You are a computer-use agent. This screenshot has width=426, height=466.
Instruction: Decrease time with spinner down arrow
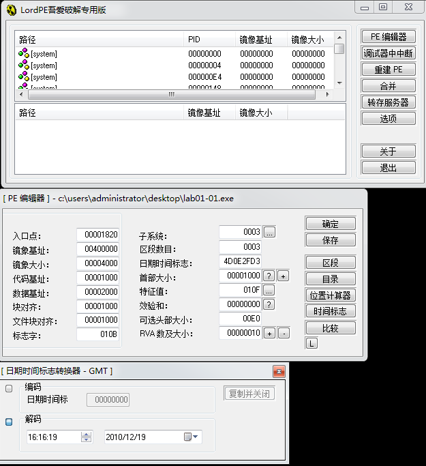point(86,439)
